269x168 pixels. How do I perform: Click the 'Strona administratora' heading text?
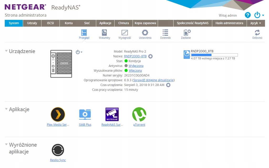click(25, 15)
